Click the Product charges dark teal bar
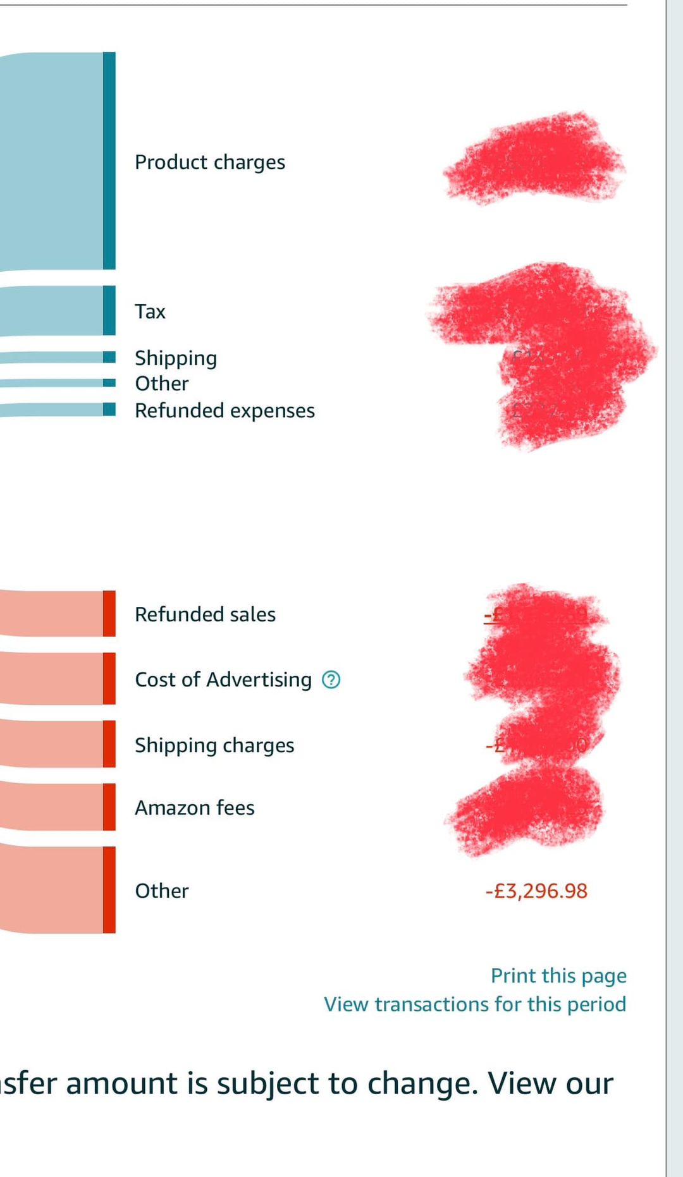This screenshot has height=1177, width=683. click(x=109, y=161)
